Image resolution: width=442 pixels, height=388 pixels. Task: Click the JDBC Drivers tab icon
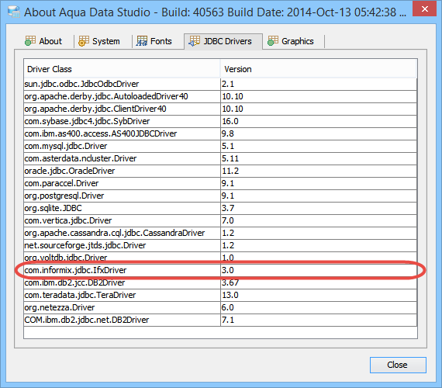[194, 41]
